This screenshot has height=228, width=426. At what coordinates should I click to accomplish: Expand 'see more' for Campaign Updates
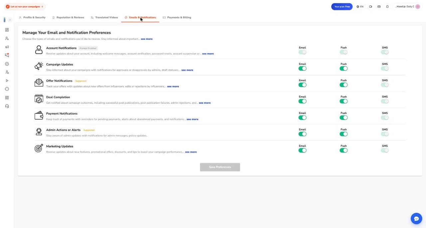point(187,70)
